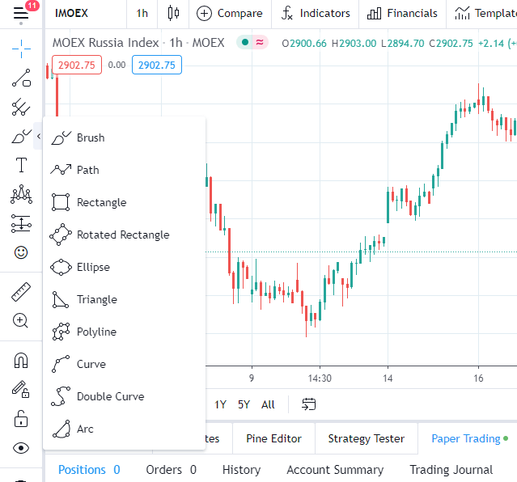Click the emoji icons tool

pyautogui.click(x=21, y=252)
